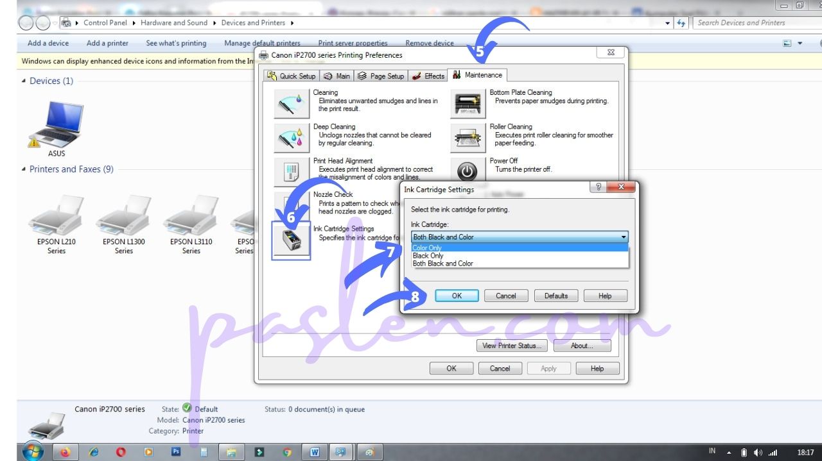
Task: Select the Maintenance tab
Action: [x=477, y=75]
